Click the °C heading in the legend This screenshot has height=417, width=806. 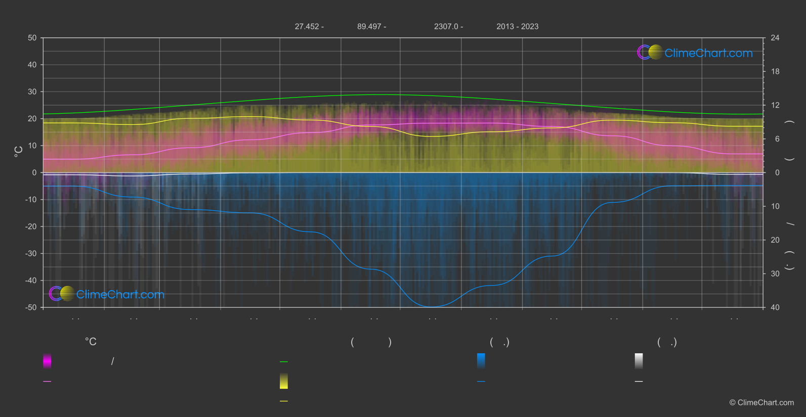pos(91,342)
